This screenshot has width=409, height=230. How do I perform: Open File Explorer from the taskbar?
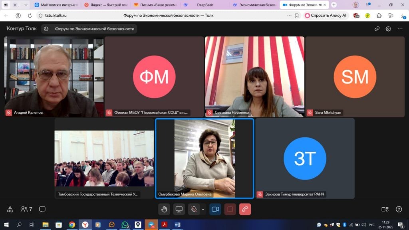(x=46, y=224)
